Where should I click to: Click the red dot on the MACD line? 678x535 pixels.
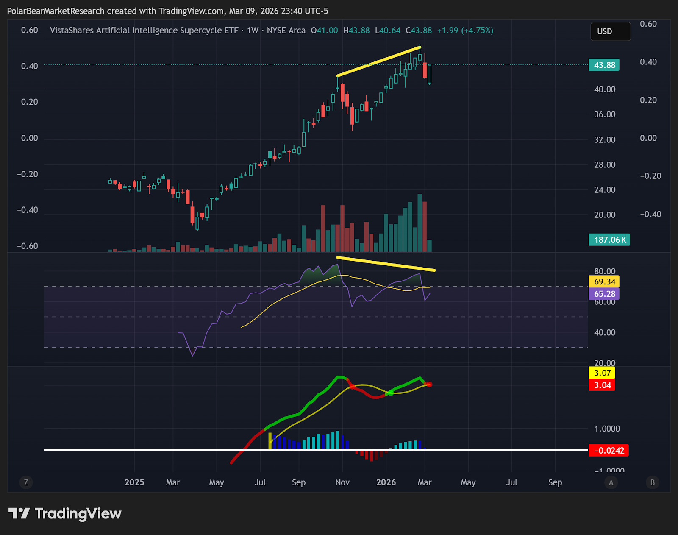click(x=429, y=385)
